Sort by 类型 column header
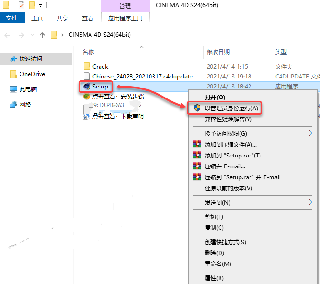Screen dimensions: 320x284 point(281,52)
